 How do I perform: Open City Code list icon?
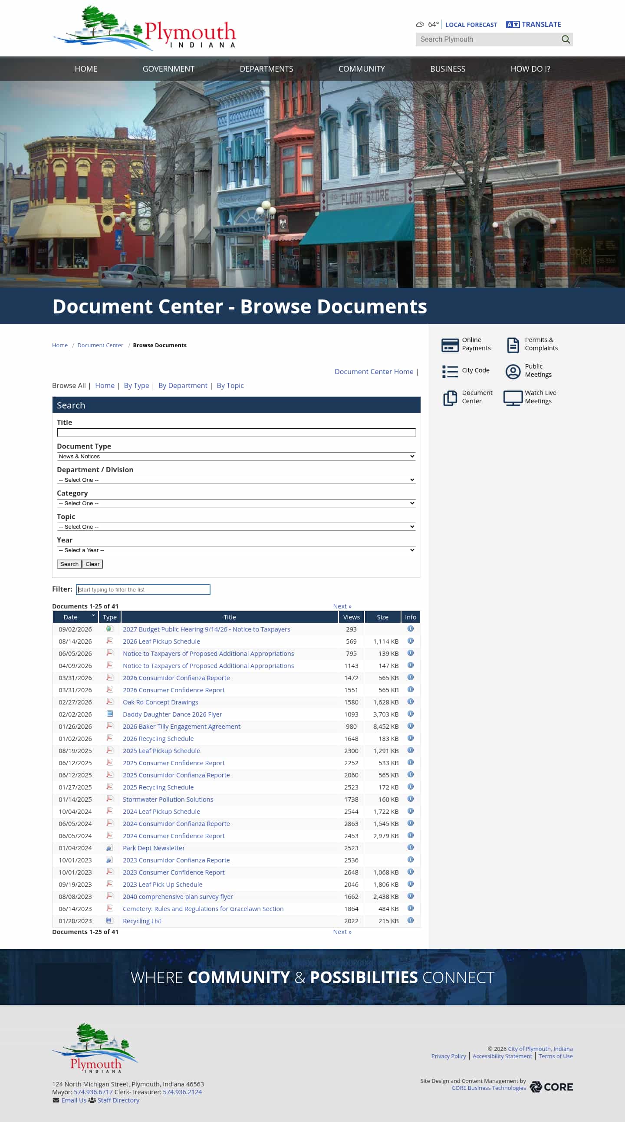tap(450, 371)
